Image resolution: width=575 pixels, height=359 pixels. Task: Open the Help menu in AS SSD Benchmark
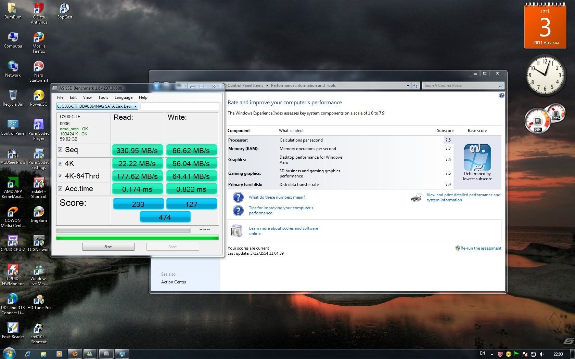[x=143, y=97]
